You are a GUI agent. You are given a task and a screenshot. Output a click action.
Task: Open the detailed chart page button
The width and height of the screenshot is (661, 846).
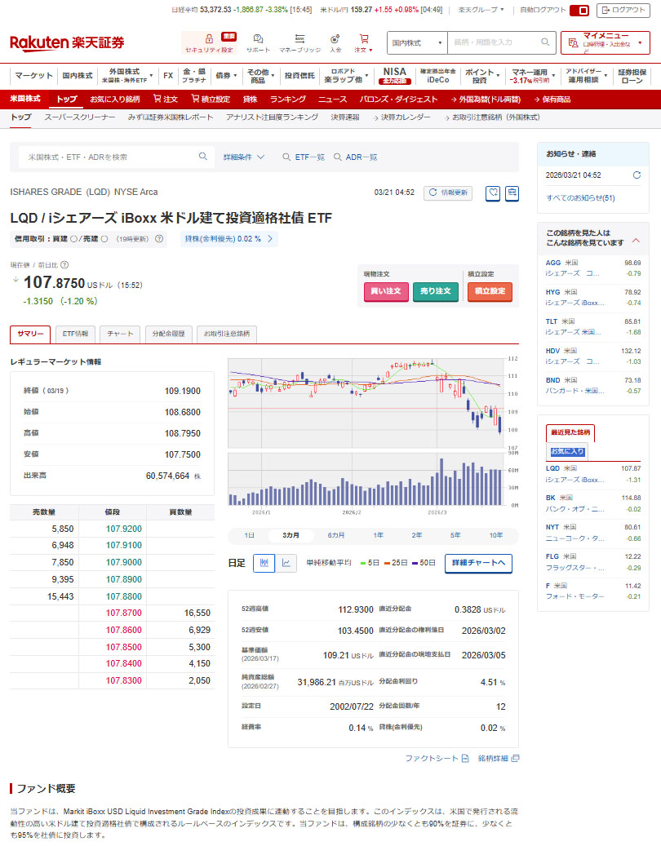(478, 563)
